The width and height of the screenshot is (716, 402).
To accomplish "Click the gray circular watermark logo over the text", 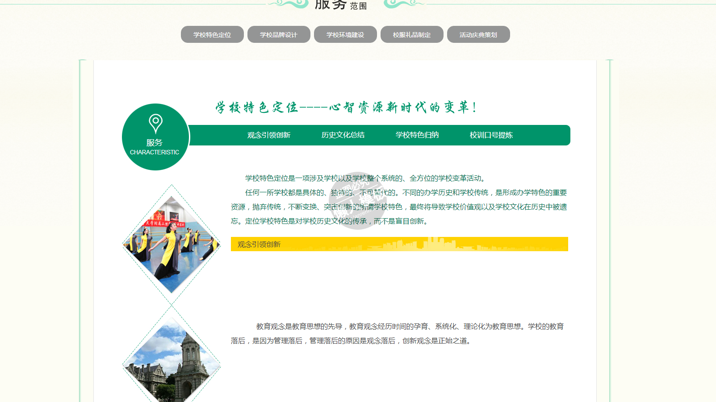I will pyautogui.click(x=357, y=200).
